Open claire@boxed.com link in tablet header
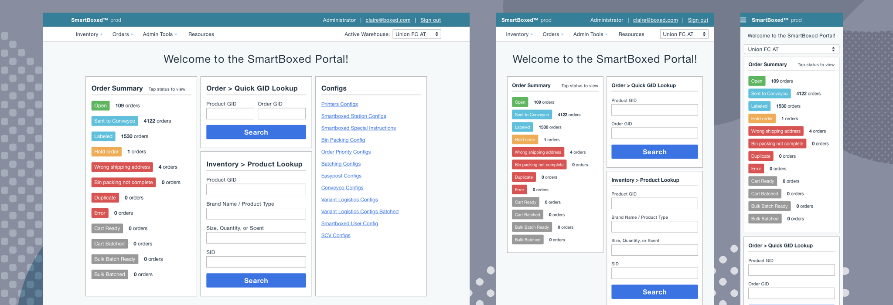Image resolution: width=893 pixels, height=305 pixels. [655, 20]
